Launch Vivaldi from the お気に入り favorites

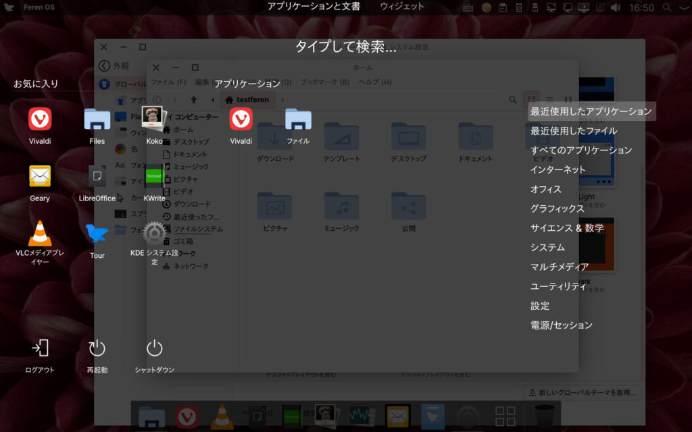click(x=40, y=119)
